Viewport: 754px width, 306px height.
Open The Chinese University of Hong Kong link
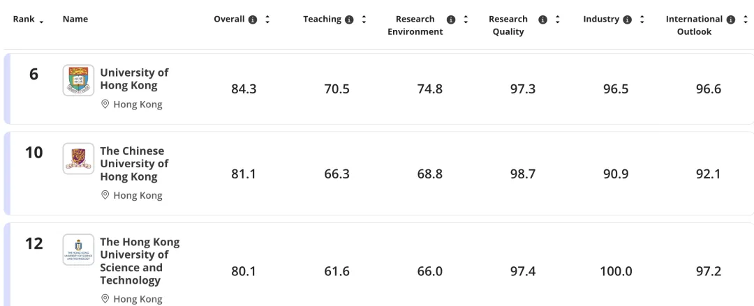pos(134,164)
